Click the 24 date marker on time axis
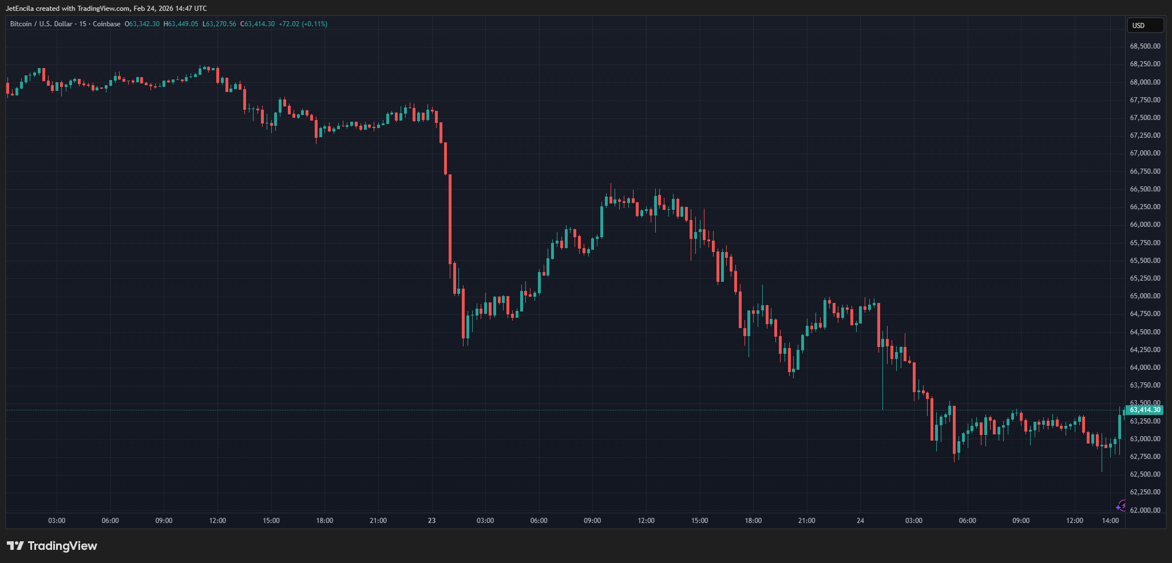This screenshot has width=1172, height=563. tap(860, 521)
